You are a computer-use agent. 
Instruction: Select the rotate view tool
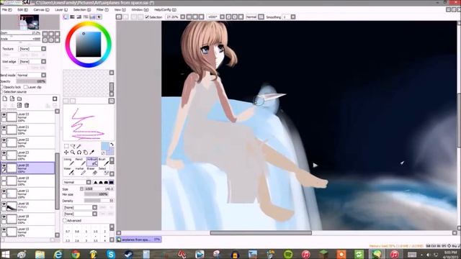coord(79,152)
